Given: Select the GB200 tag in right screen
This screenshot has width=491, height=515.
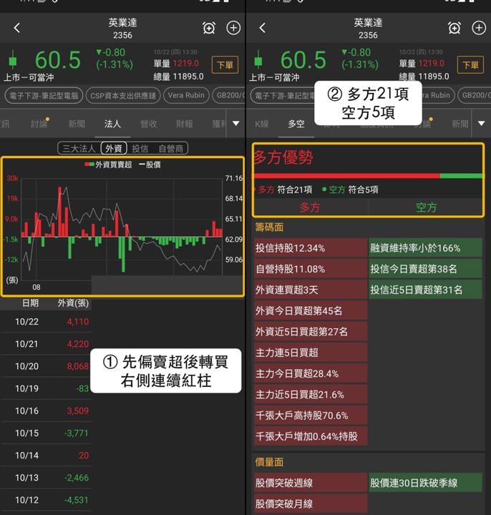Looking at the screenshot, I should tap(475, 96).
